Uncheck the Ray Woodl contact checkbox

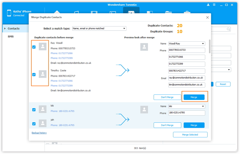(x=34, y=47)
